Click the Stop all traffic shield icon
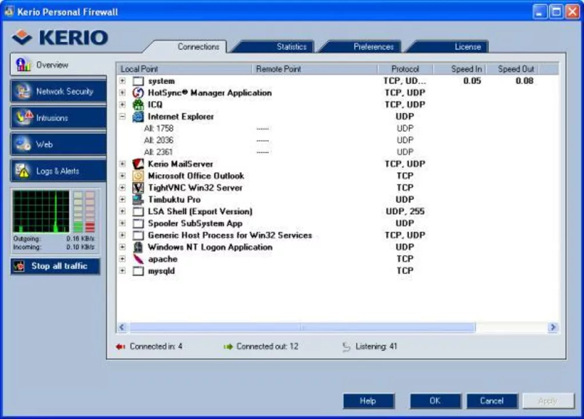The image size is (584, 419). click(x=19, y=266)
